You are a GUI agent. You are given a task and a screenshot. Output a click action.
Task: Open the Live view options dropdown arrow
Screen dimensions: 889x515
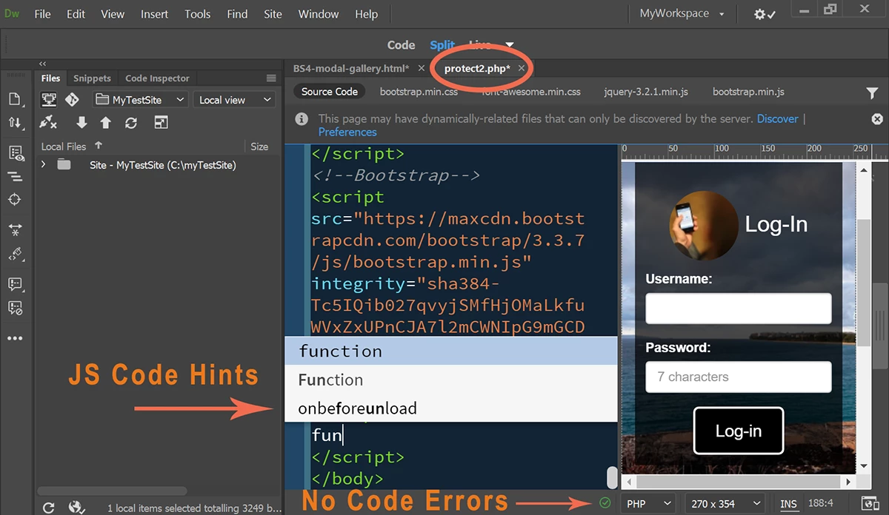pyautogui.click(x=510, y=45)
